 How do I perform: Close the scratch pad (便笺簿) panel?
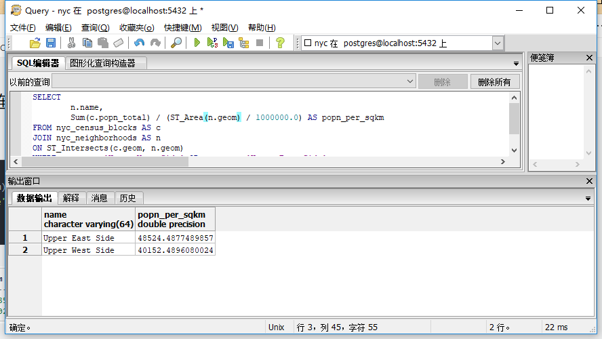589,58
